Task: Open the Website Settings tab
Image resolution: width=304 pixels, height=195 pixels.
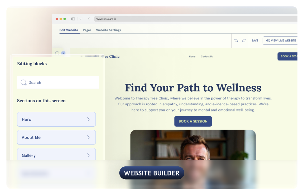Action: [x=108, y=30]
